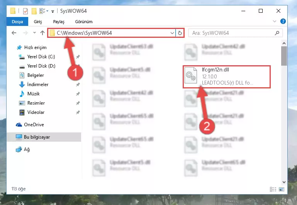Click the pin icon beside Yerel Disk (C:)
The image size is (297, 205).
tap(78, 57)
